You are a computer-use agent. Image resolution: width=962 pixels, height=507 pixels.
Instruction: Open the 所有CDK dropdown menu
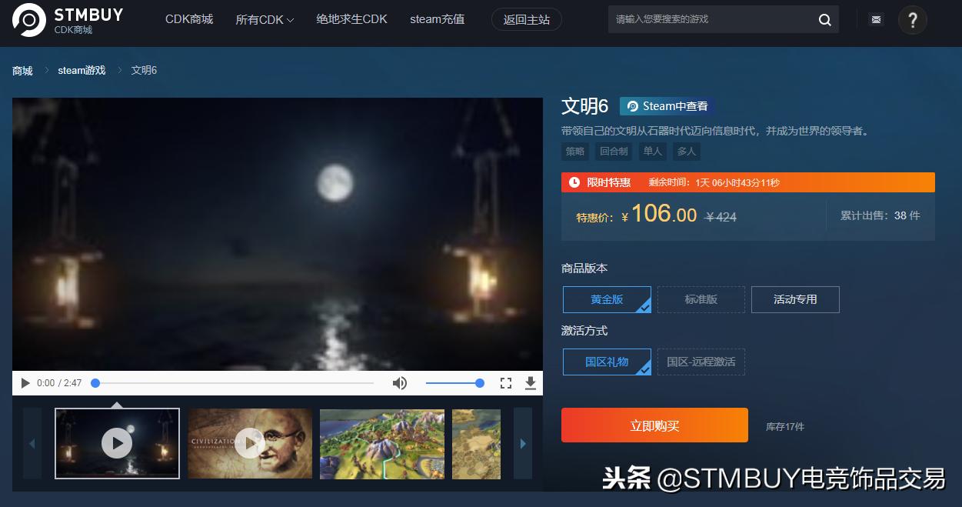coord(265,19)
